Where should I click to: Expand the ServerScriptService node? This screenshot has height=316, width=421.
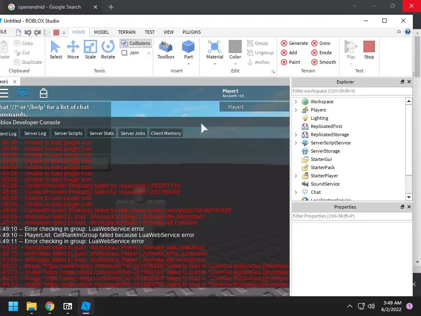296,143
